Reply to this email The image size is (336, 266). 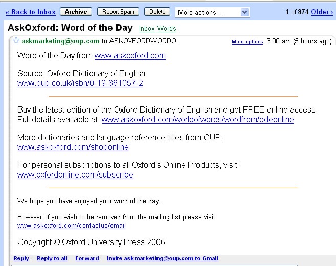[21, 258]
